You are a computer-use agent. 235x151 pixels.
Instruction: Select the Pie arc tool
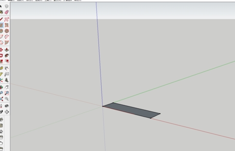tap(7, 43)
